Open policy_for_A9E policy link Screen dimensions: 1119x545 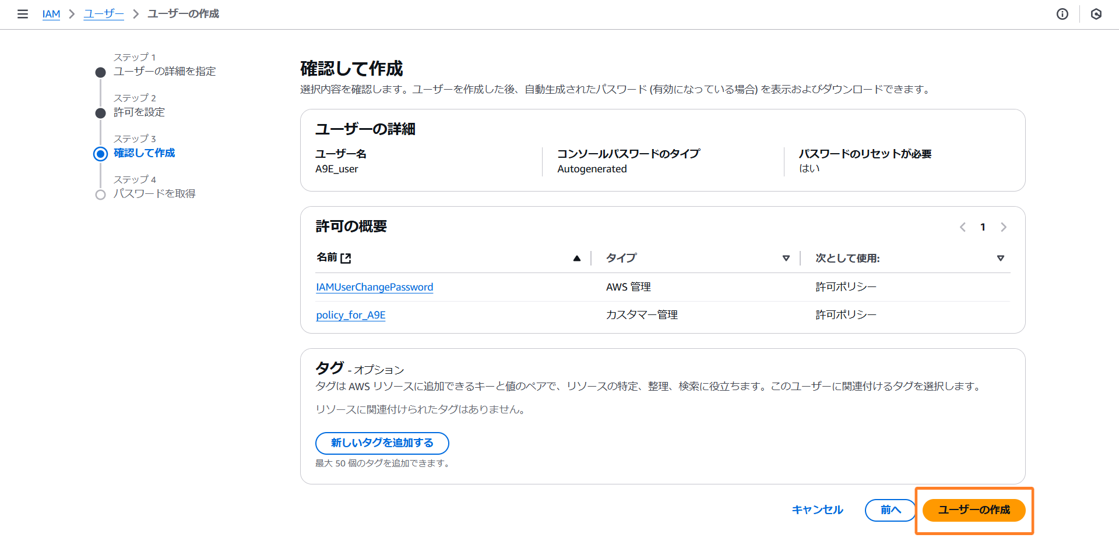tap(350, 315)
